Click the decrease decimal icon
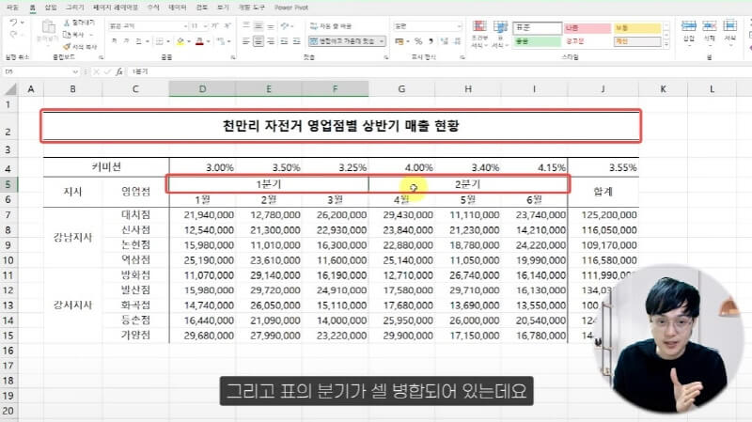The image size is (752, 422). coord(457,41)
